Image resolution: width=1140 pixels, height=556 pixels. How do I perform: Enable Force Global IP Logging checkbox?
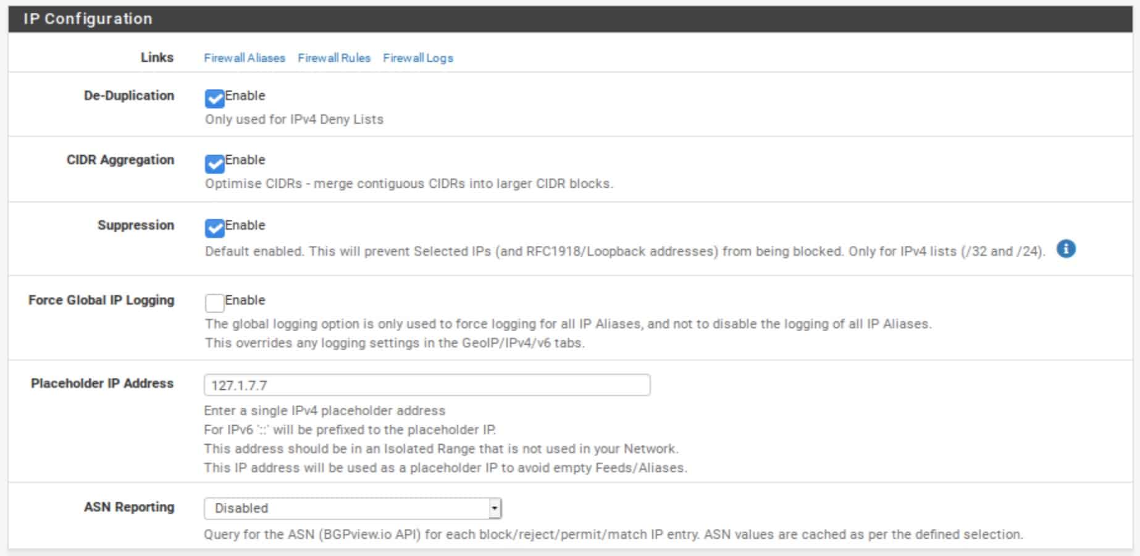(214, 303)
